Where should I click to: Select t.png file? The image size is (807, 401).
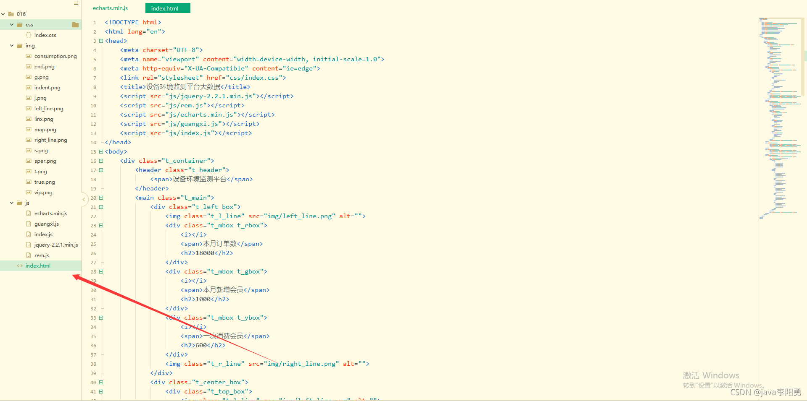pos(40,172)
